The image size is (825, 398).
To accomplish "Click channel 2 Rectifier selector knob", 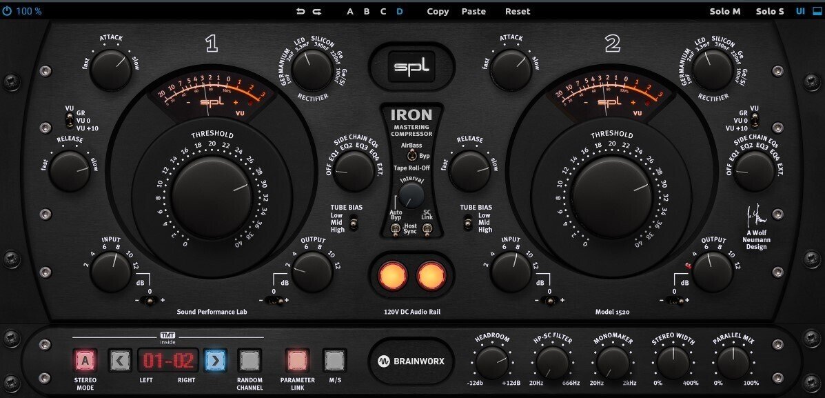I will [713, 70].
